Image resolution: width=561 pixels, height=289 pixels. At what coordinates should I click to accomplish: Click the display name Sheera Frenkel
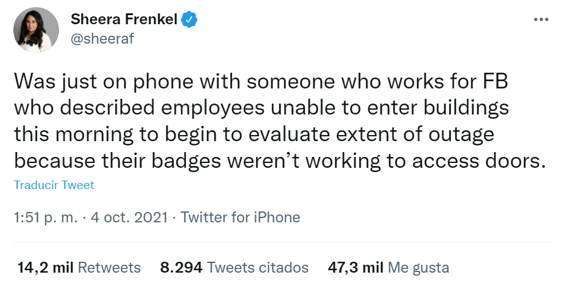(124, 20)
